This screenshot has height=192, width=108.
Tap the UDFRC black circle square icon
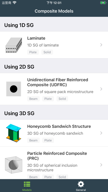[x=13, y=89]
